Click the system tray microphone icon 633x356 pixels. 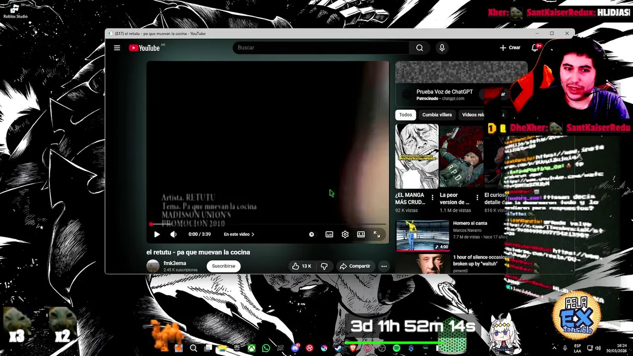click(565, 348)
